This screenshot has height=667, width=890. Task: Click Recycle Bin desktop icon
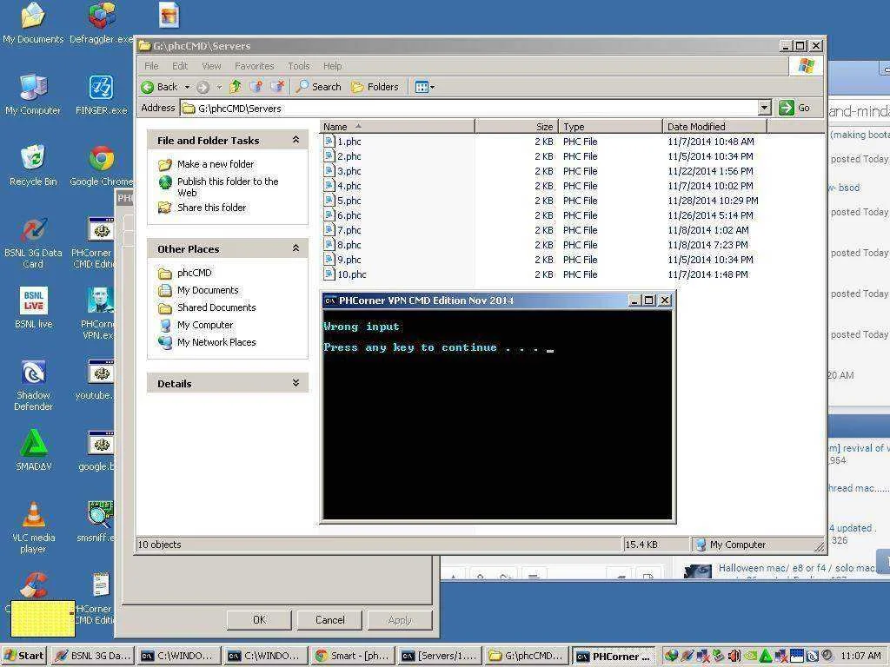[x=33, y=165]
